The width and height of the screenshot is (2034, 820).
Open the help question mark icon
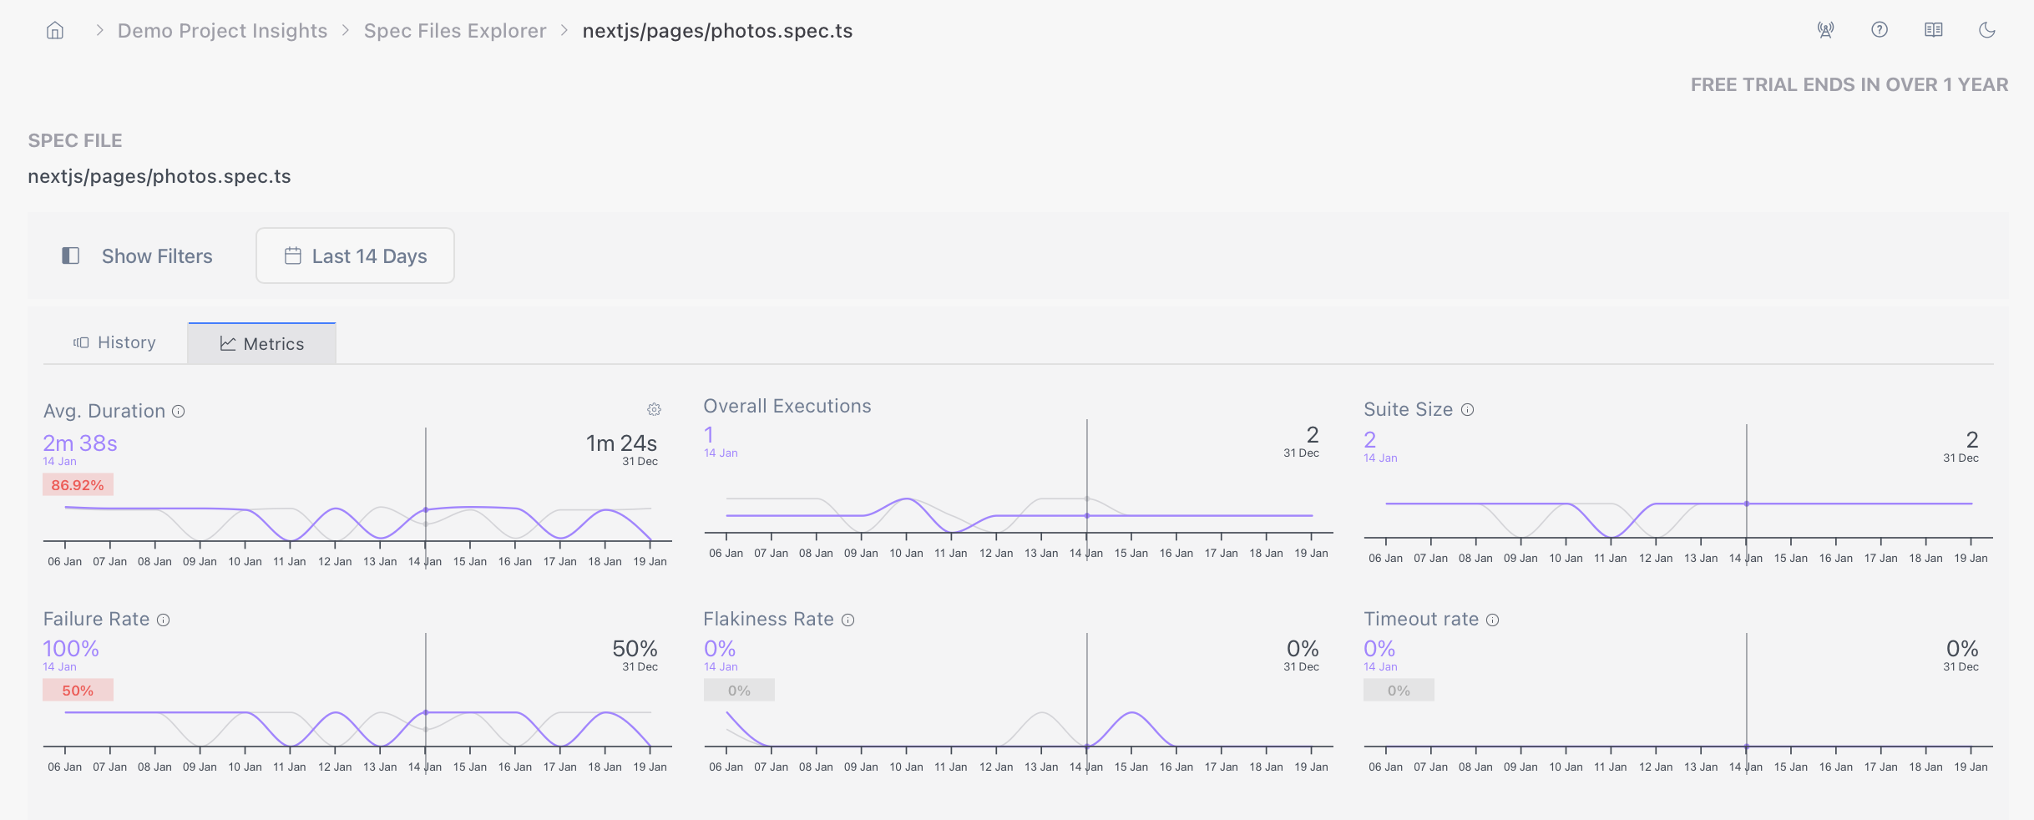pyautogui.click(x=1879, y=30)
